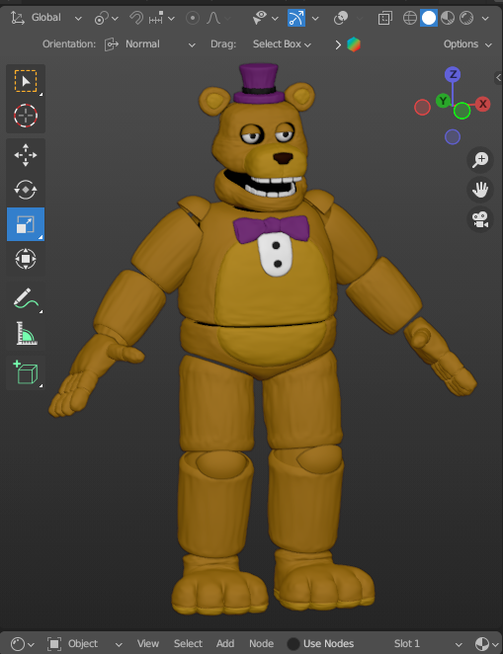Switch to wireframe shading
Screen dimensions: 503x654
coord(410,18)
